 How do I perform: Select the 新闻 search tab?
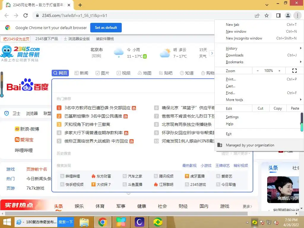pos(81,73)
